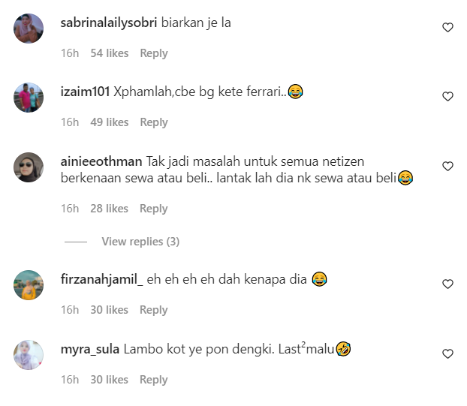
Task: Reply to izaim101's ferrari comment
Action: pyautogui.click(x=154, y=122)
